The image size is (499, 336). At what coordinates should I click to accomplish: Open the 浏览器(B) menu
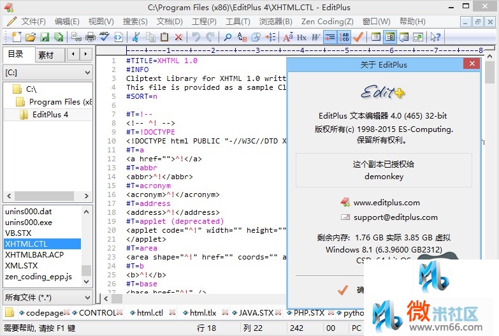pyautogui.click(x=275, y=21)
